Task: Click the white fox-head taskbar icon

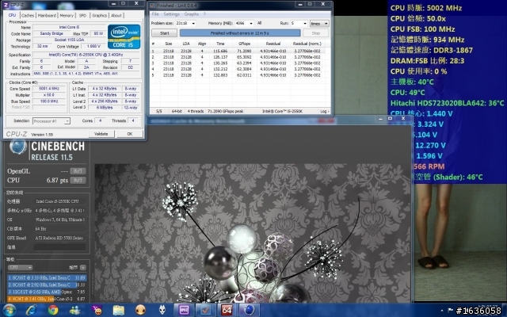Action: coord(162,310)
